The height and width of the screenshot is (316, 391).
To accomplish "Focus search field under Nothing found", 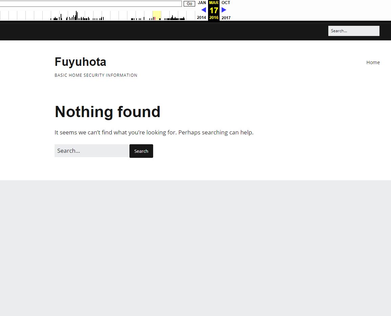I will point(91,151).
